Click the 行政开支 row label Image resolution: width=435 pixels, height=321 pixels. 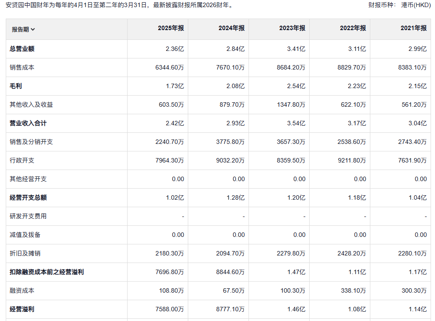click(x=22, y=160)
